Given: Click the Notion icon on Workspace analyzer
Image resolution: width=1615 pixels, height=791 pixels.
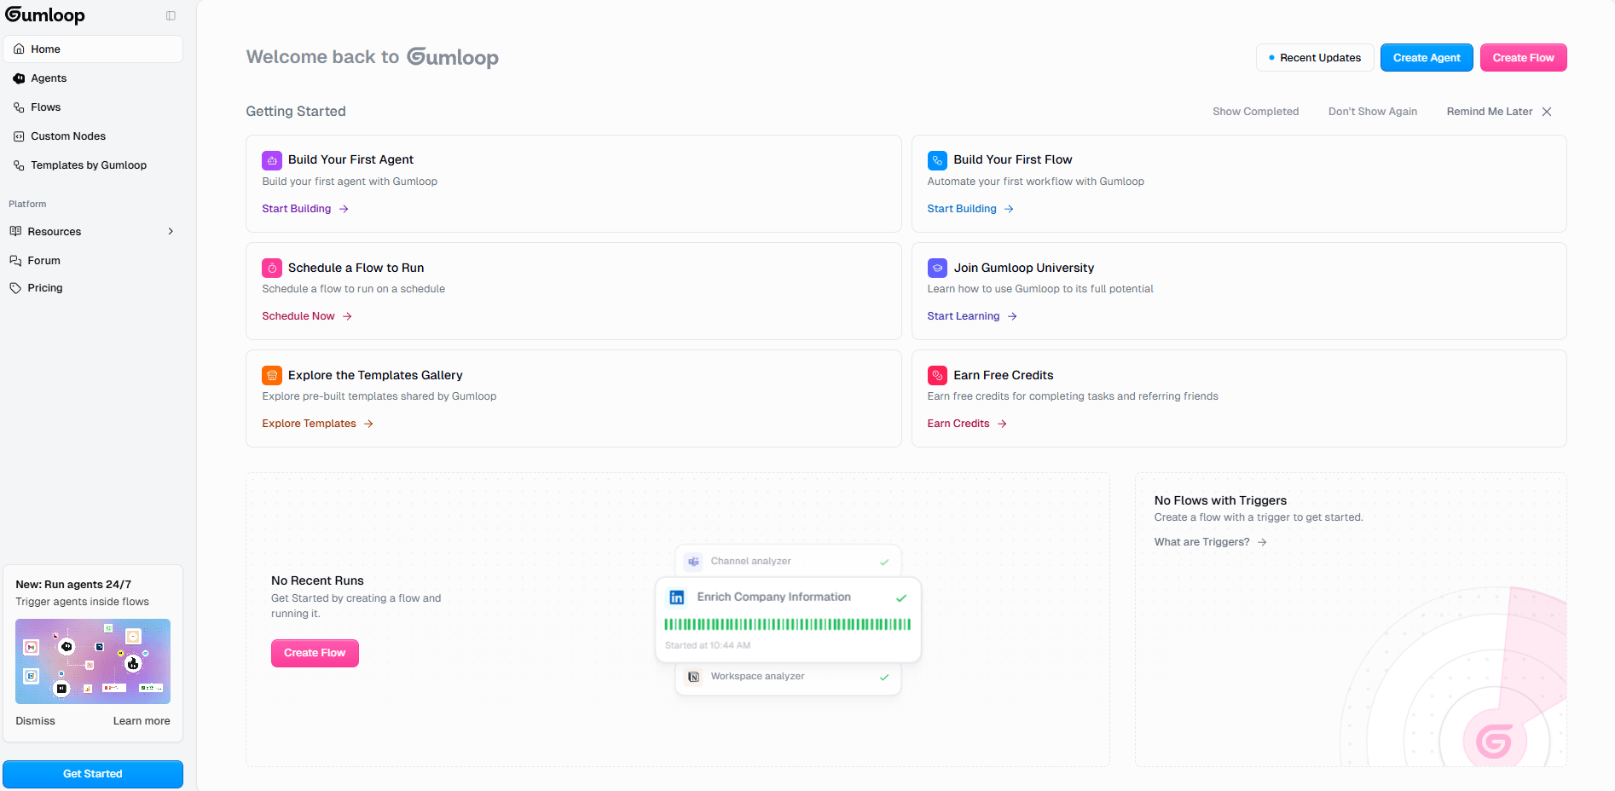Looking at the screenshot, I should click(694, 677).
